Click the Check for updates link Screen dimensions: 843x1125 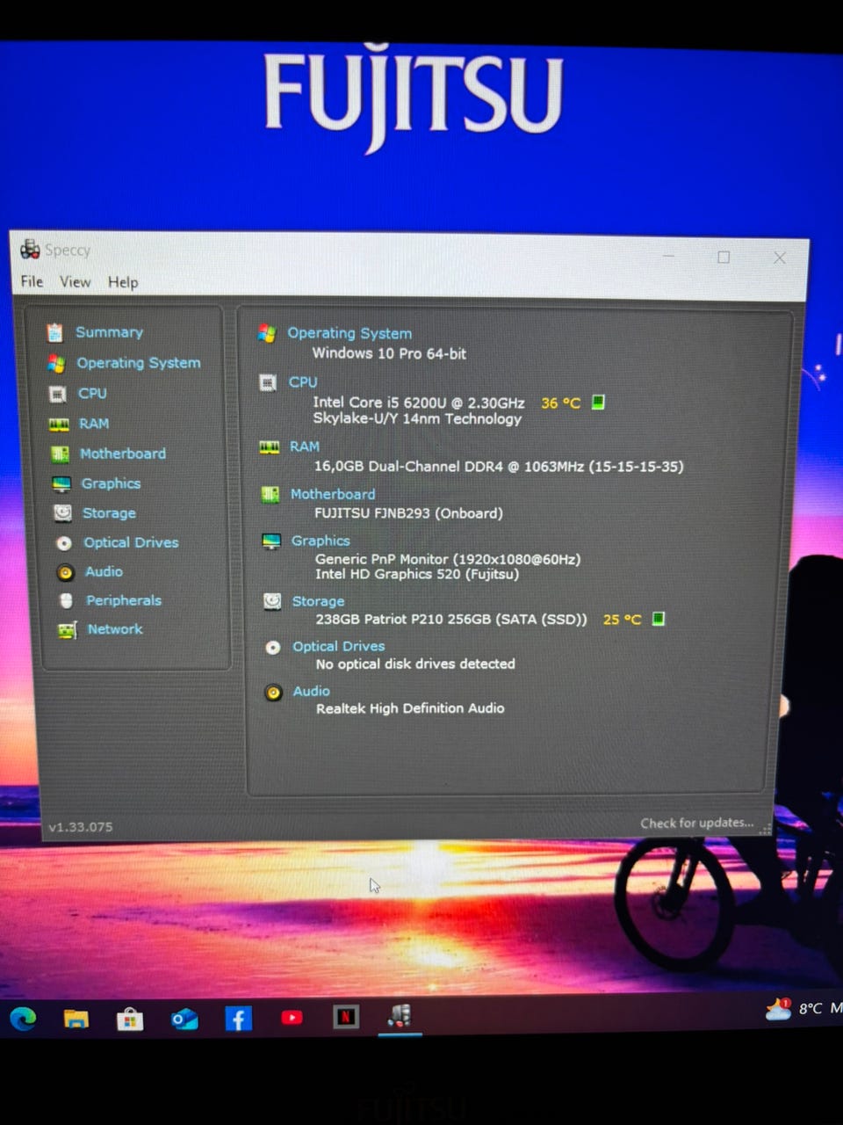697,824
